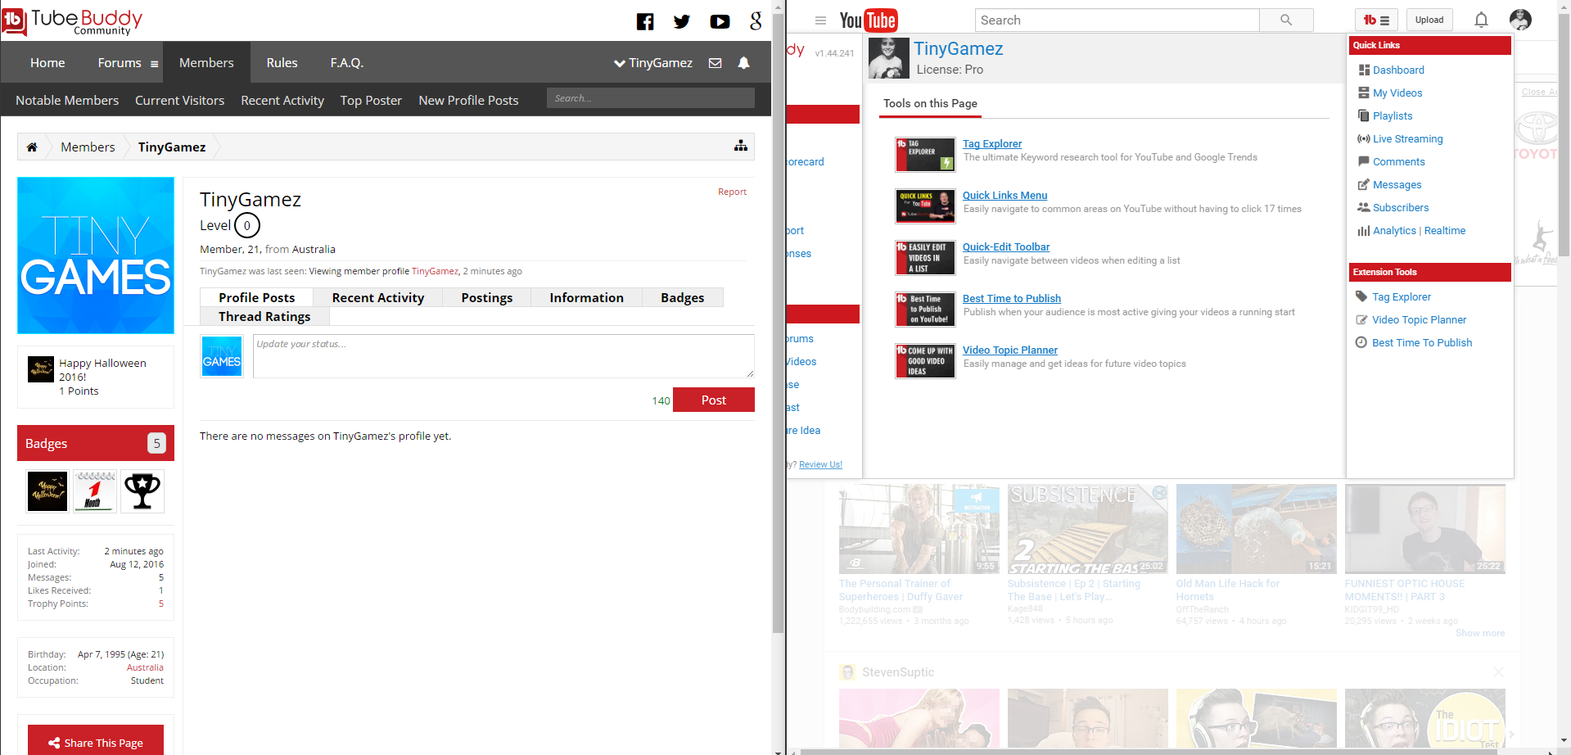The image size is (1571, 755).
Task: Open Video Topic Planner extension tool
Action: tap(1419, 320)
